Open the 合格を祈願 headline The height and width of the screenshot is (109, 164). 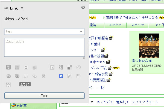point(96,56)
